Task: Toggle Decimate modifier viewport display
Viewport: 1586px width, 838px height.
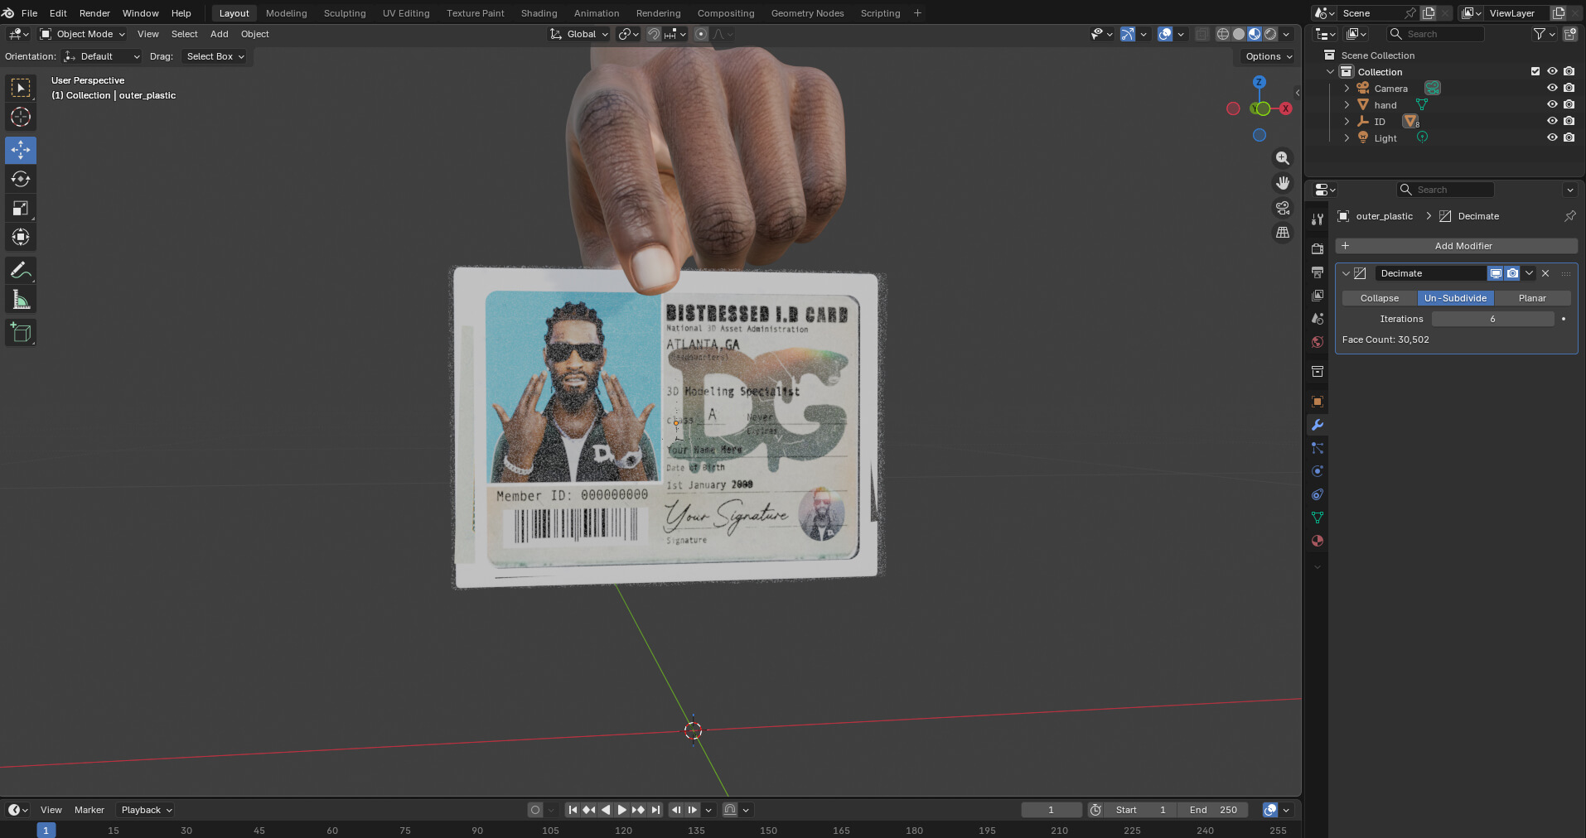Action: tap(1496, 273)
